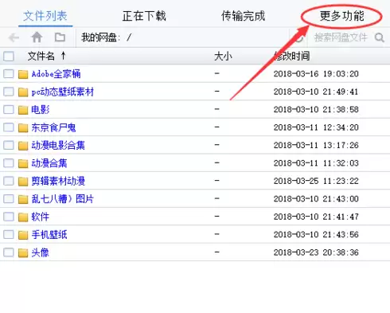
Task: Click folder icon of 动漫合集
Action: [23, 163]
